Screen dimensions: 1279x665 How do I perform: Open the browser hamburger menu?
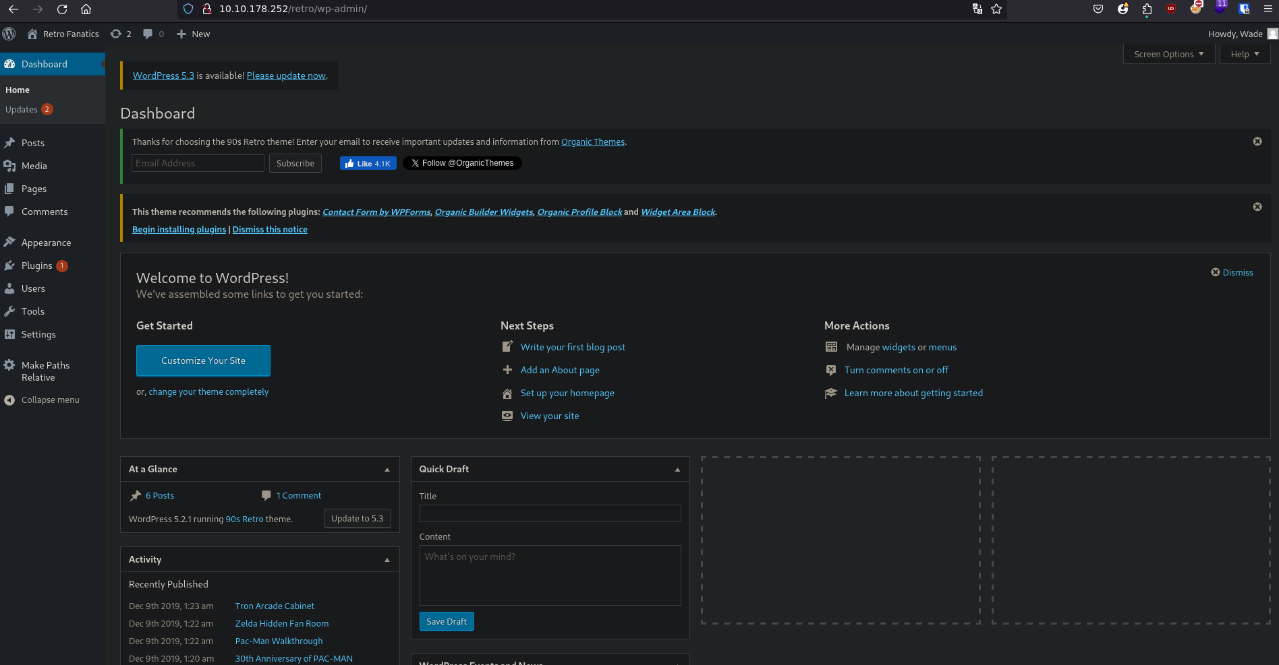point(1268,9)
